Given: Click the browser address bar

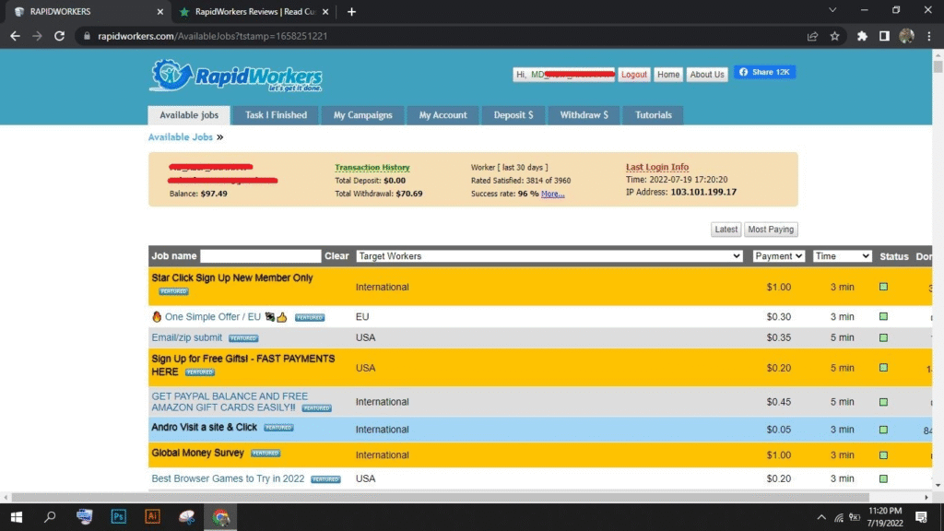Looking at the screenshot, I should [x=445, y=36].
